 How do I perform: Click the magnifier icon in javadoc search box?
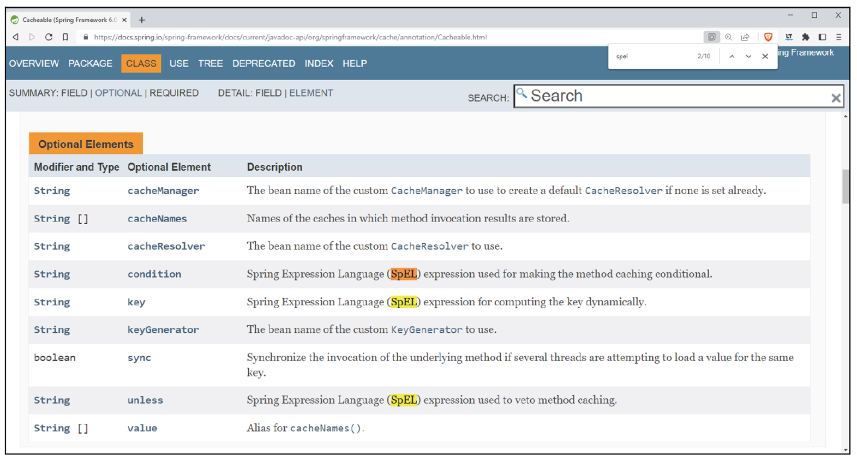[522, 93]
